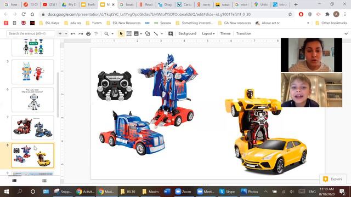Open Chrome three-dot menu

[345, 14]
